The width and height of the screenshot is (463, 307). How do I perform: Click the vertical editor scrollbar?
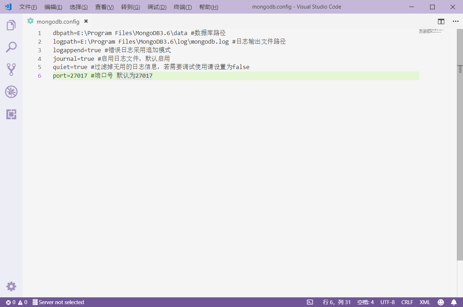pyautogui.click(x=460, y=145)
